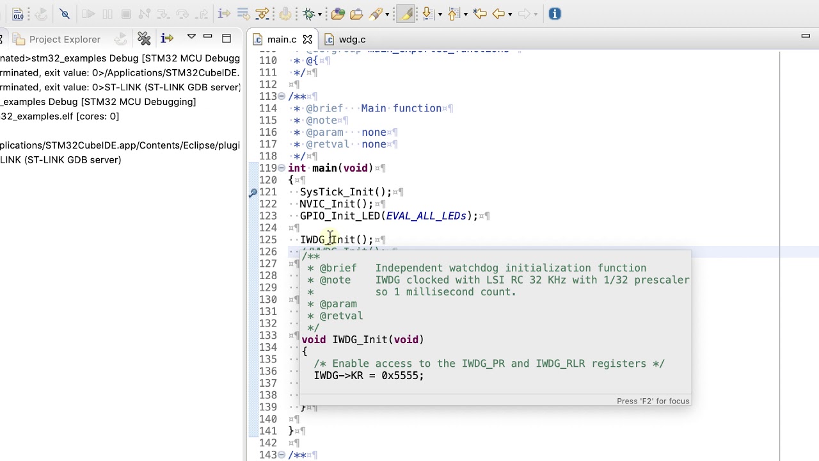This screenshot has height=461, width=819.
Task: Click the blue information icon
Action: 555,14
